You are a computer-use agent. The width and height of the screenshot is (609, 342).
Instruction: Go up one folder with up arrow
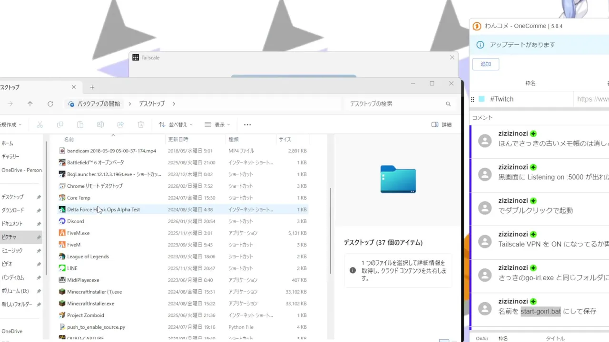tap(30, 104)
